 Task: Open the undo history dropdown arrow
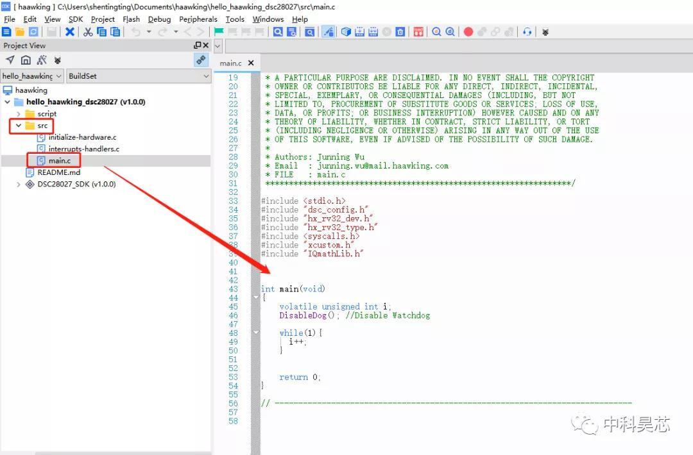coord(149,32)
